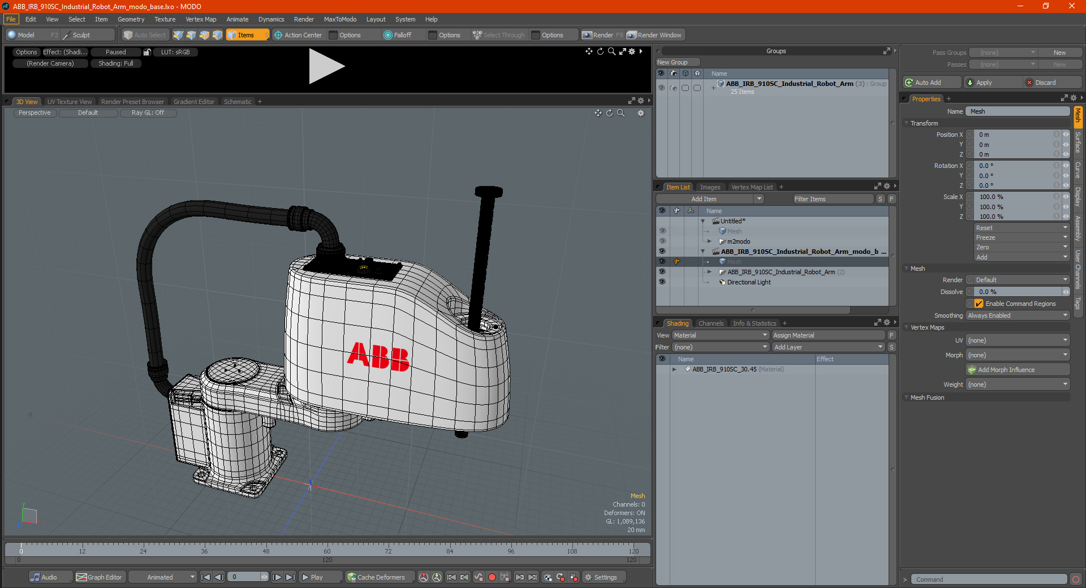Image resolution: width=1086 pixels, height=588 pixels.
Task: Open the MaxToModo menu
Action: (x=340, y=19)
